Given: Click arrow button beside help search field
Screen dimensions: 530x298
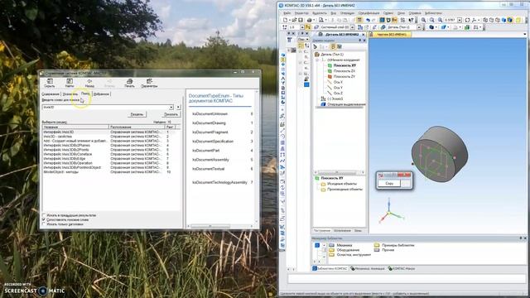Looking at the screenshot, I should pyautogui.click(x=178, y=107).
